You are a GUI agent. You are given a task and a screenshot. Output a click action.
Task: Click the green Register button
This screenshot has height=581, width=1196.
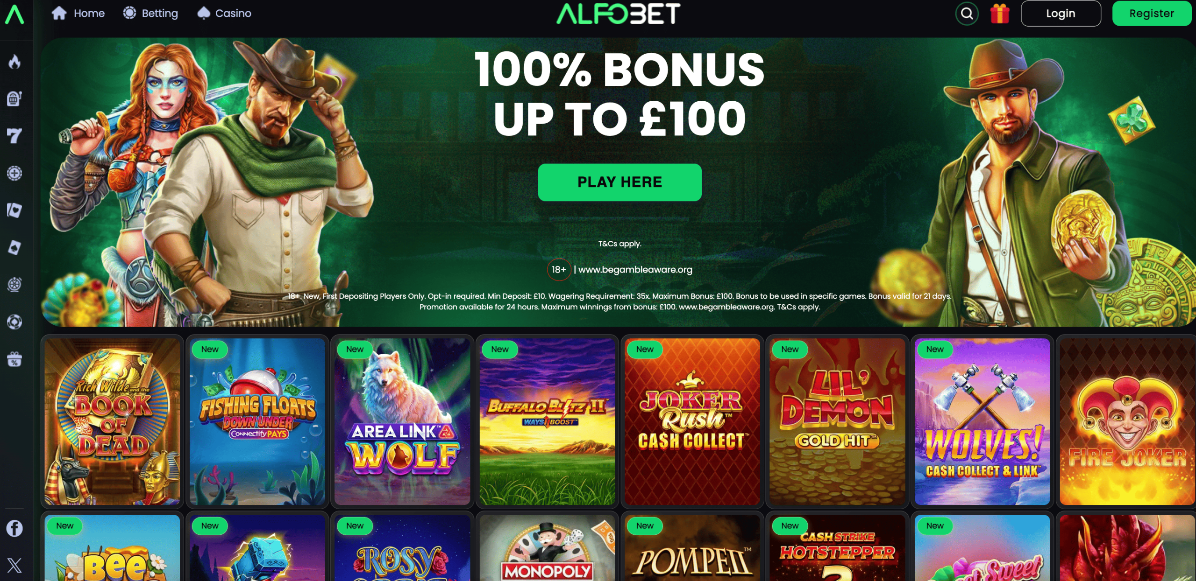[1152, 14]
